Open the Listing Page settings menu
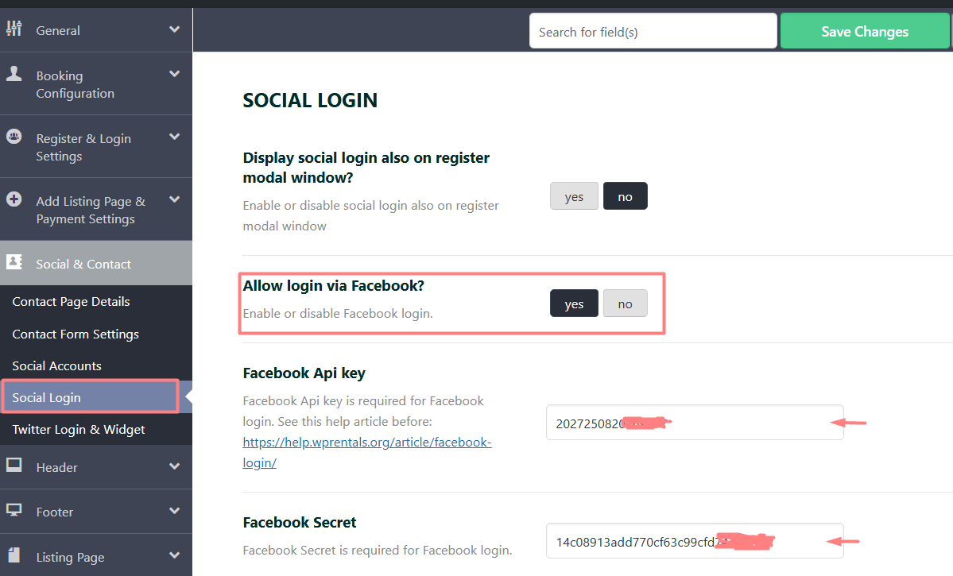This screenshot has height=576, width=953. click(96, 556)
